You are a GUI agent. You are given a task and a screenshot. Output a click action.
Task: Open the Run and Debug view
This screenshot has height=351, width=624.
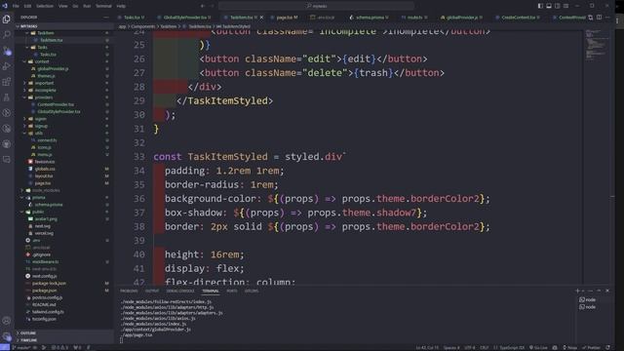(x=7, y=66)
